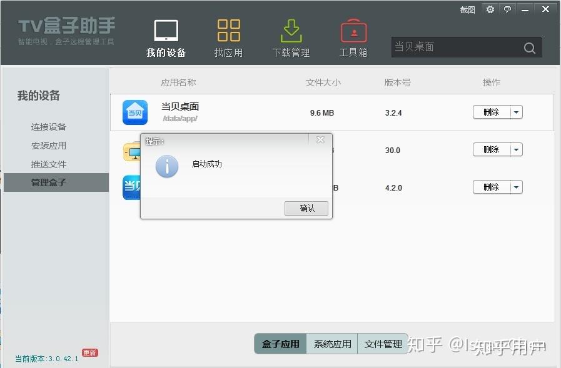Open the 我的设备 section icon

coord(166,31)
